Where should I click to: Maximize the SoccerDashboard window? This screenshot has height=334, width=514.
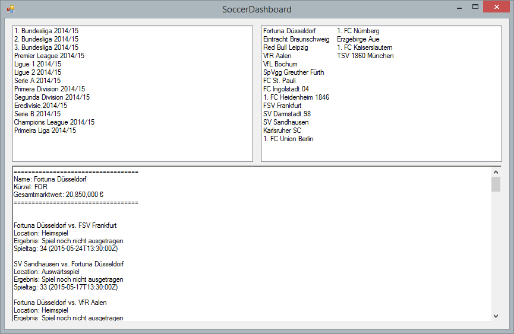[475, 7]
